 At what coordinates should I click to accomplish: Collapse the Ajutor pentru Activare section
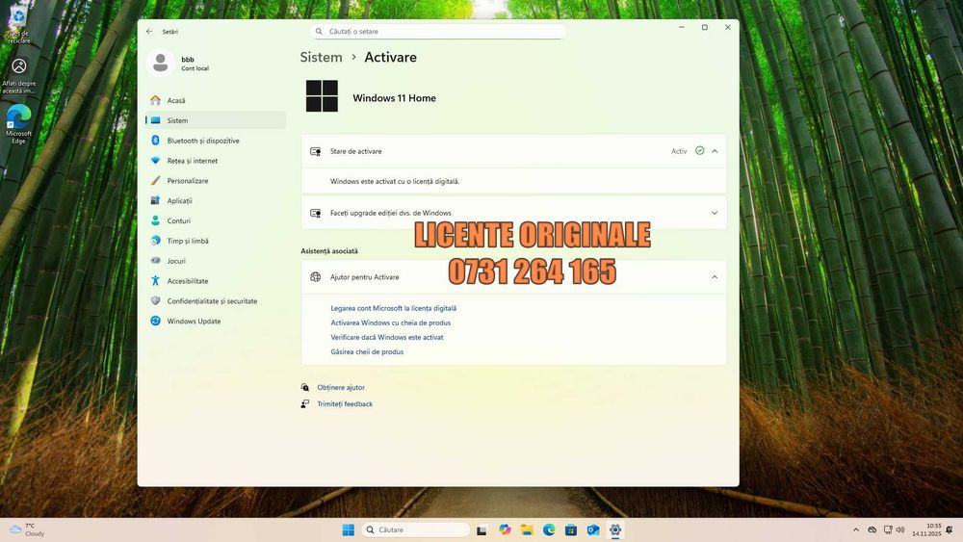coord(715,277)
